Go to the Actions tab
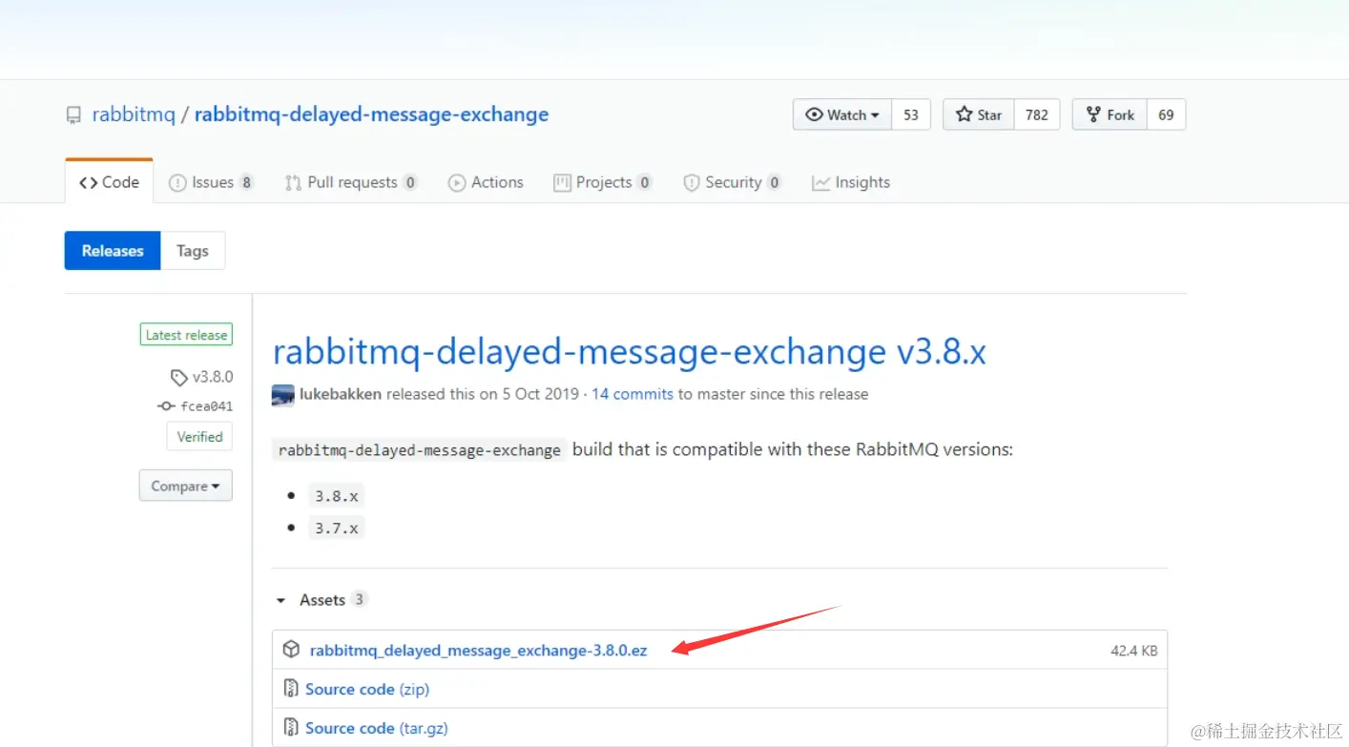Viewport: 1349px width, 747px height. tap(486, 182)
